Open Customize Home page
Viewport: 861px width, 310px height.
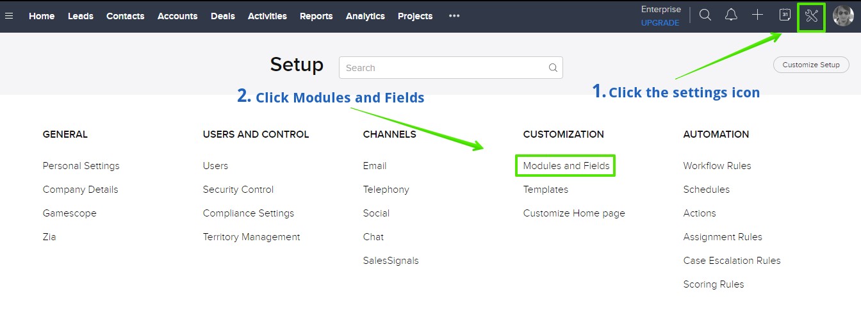pyautogui.click(x=574, y=213)
